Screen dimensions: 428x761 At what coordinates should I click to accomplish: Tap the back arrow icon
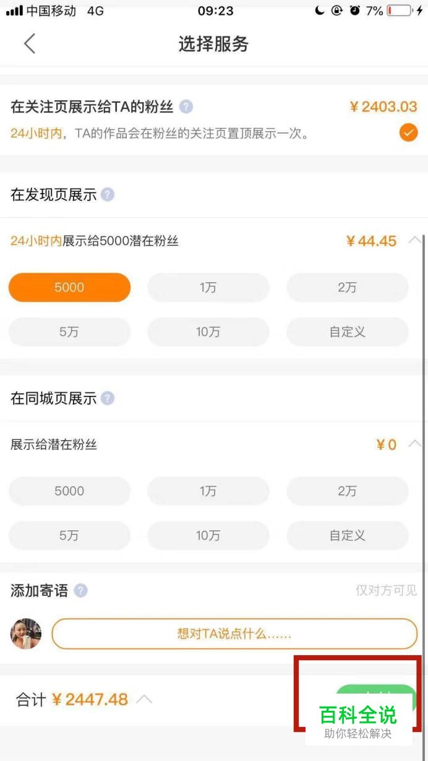(29, 44)
